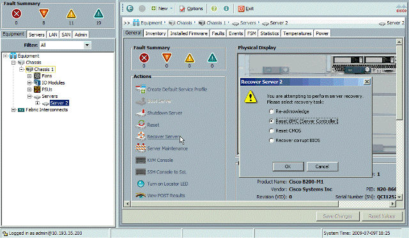Screen dimensions: 409x238
Task: Click the Recover Server lifebuoy icon
Action: (141, 136)
